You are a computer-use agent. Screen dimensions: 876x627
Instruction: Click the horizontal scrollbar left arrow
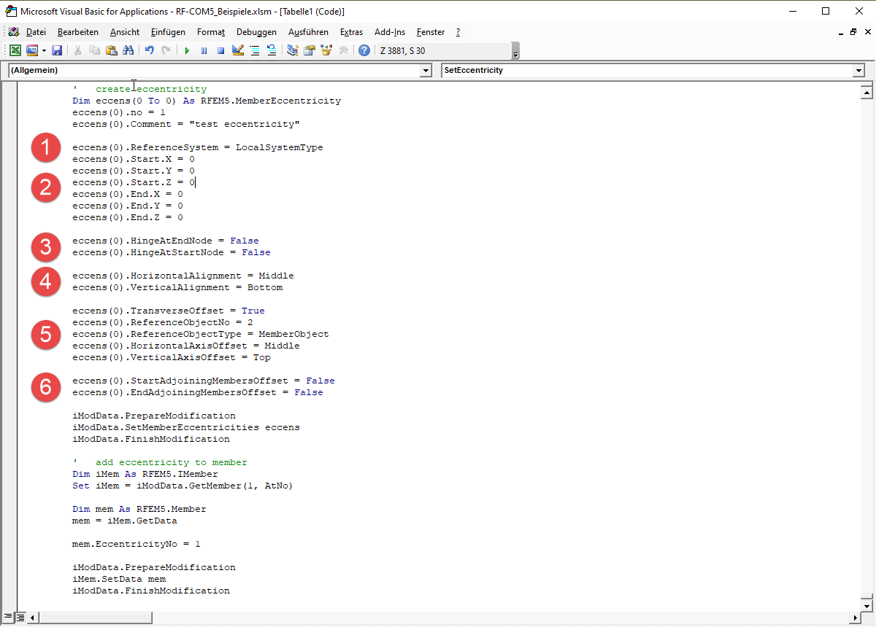coord(34,618)
